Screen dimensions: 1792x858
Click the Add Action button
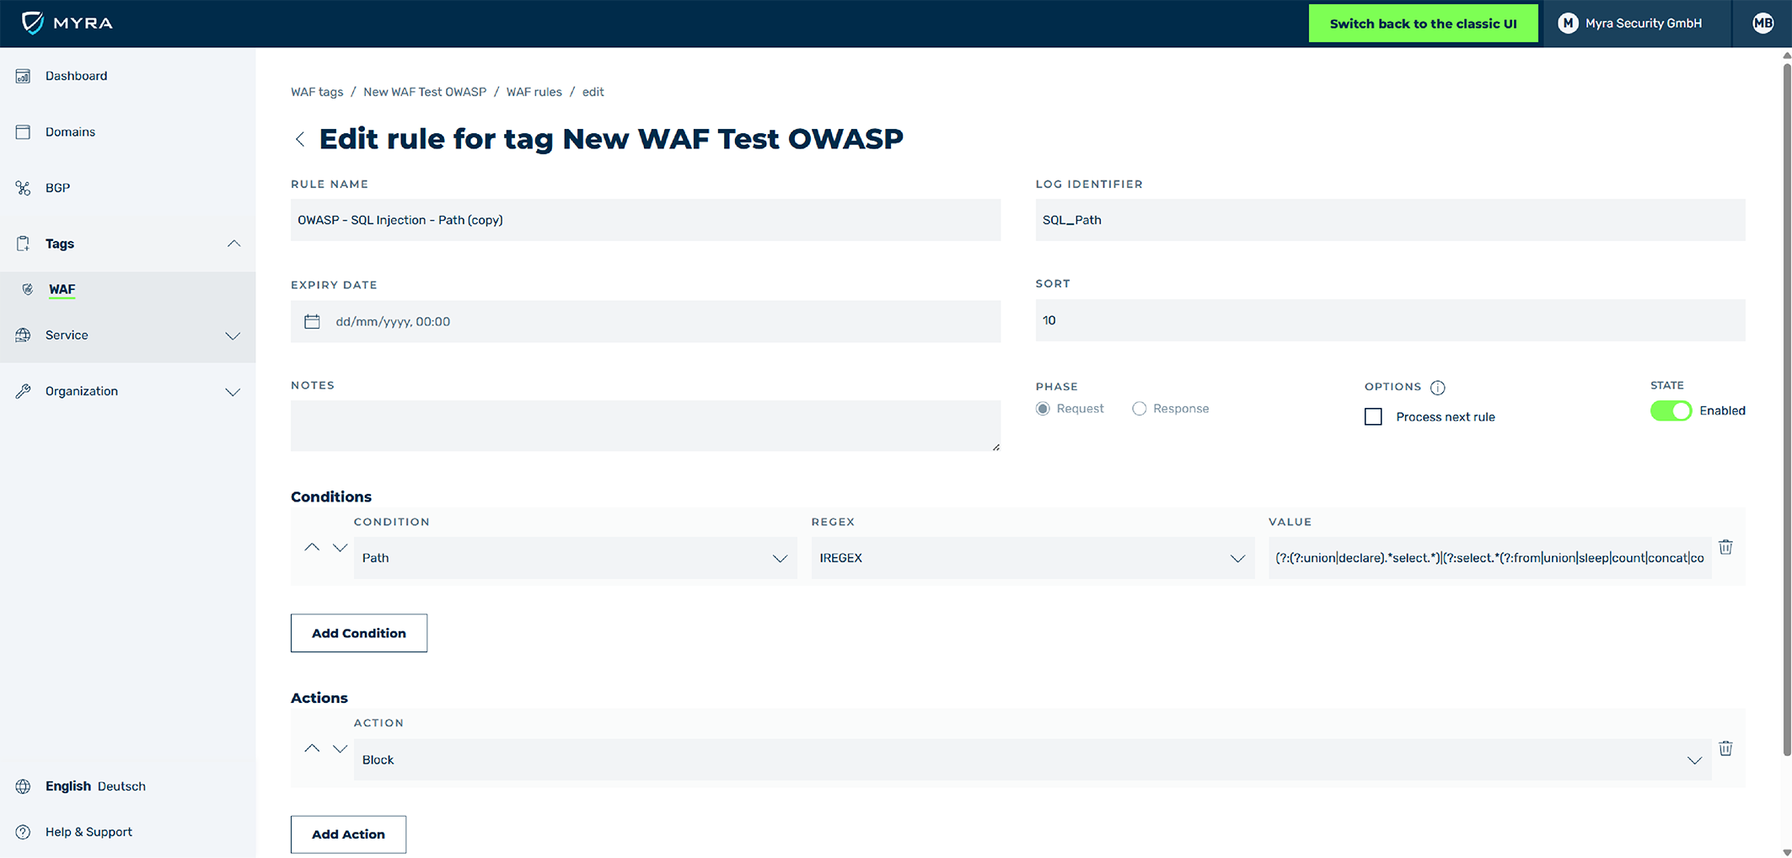pyautogui.click(x=348, y=834)
